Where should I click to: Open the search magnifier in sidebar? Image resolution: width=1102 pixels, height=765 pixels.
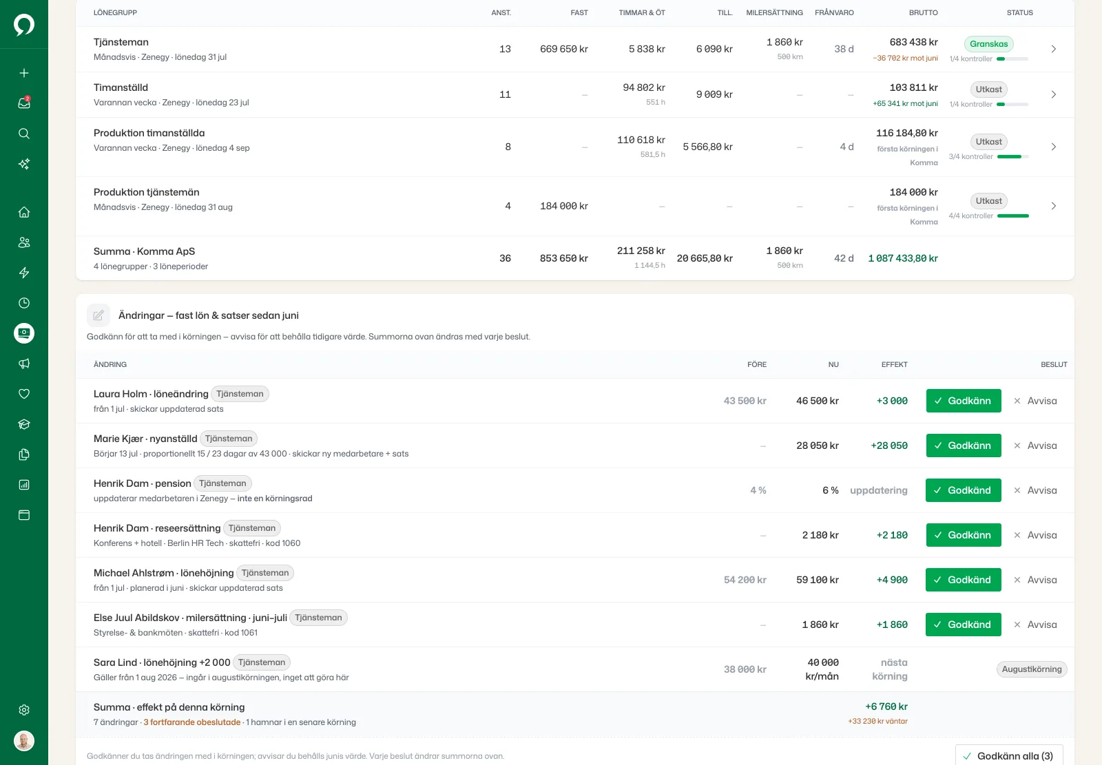click(x=24, y=134)
